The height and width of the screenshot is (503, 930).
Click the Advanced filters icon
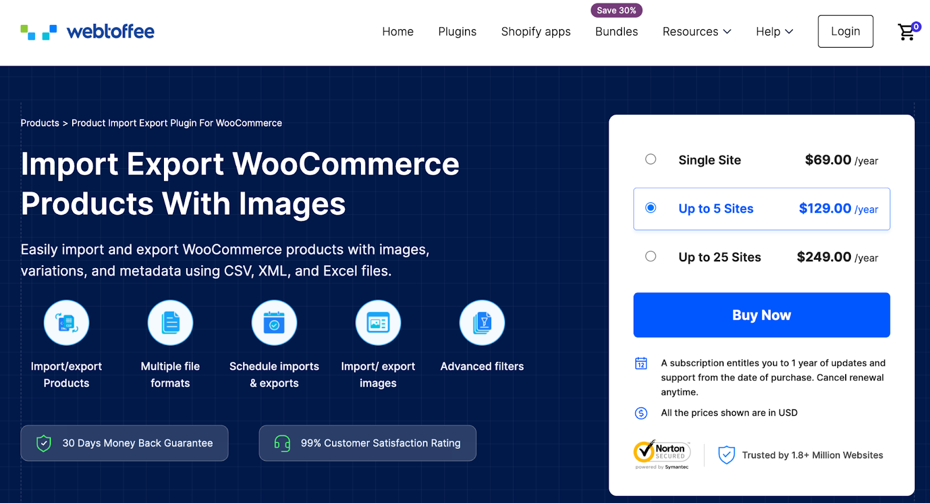tap(482, 323)
